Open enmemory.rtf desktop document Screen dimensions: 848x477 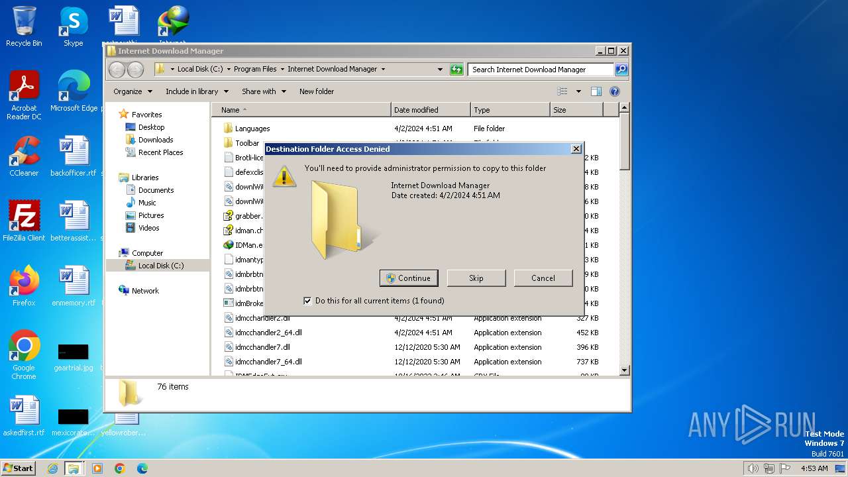click(x=74, y=286)
